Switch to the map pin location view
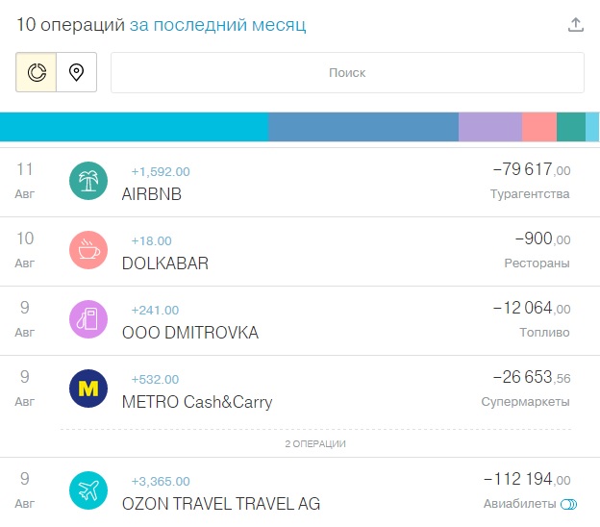 click(x=77, y=72)
